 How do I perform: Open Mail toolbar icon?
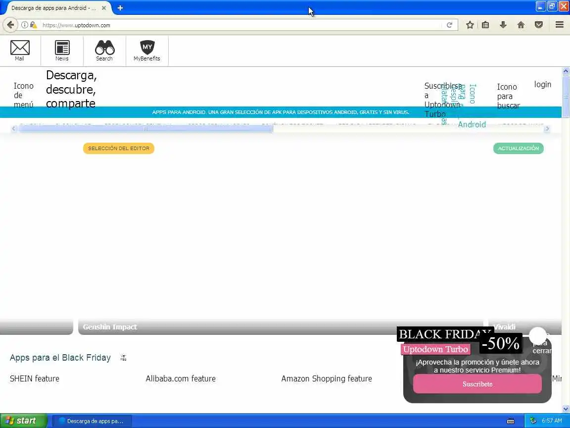20,51
